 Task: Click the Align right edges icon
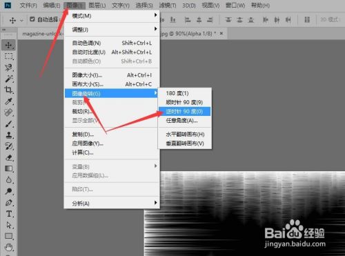(210, 20)
